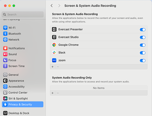Screen dimensions: 152x116
Task: Click the Control Center icon
Action: coord(5,92)
